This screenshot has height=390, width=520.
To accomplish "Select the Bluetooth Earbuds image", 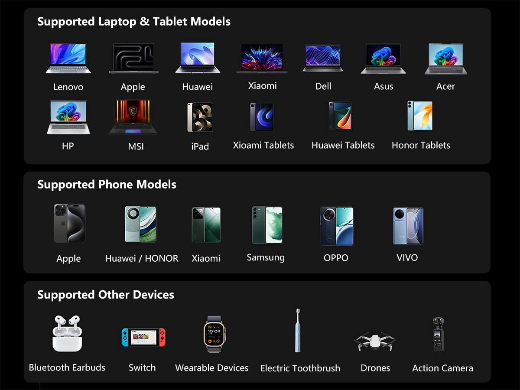I will tap(67, 333).
